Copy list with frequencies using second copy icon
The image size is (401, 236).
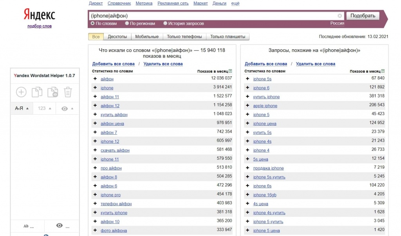point(52,92)
